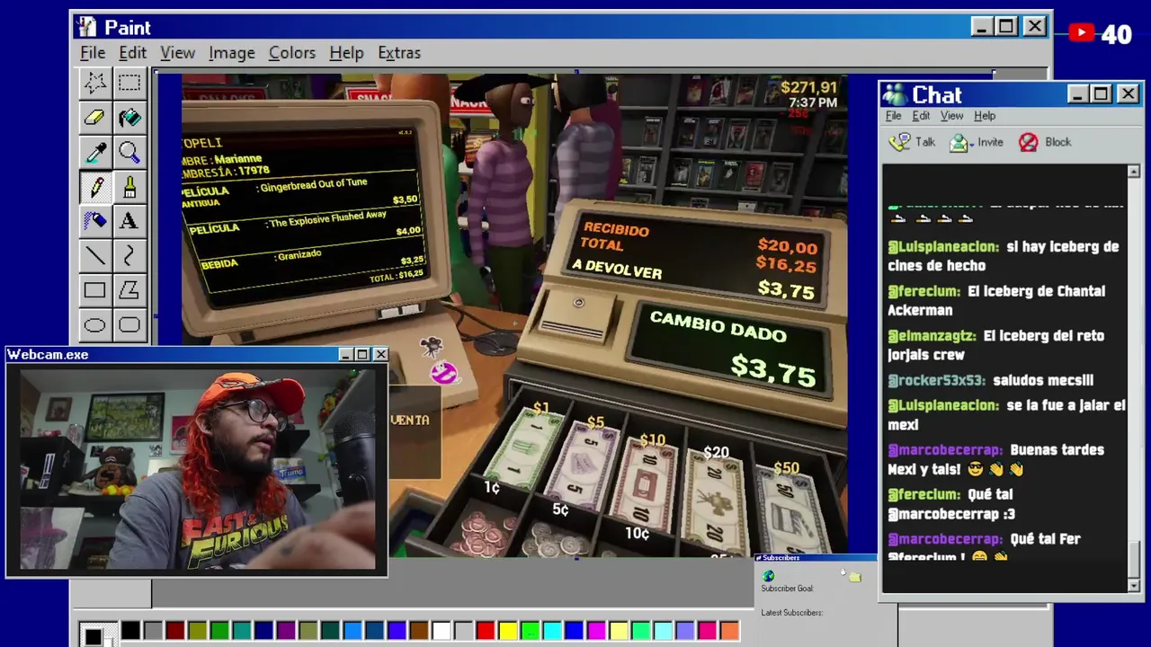Image resolution: width=1151 pixels, height=647 pixels.
Task: Pick the Fill With Color bucket tool
Action: point(129,117)
